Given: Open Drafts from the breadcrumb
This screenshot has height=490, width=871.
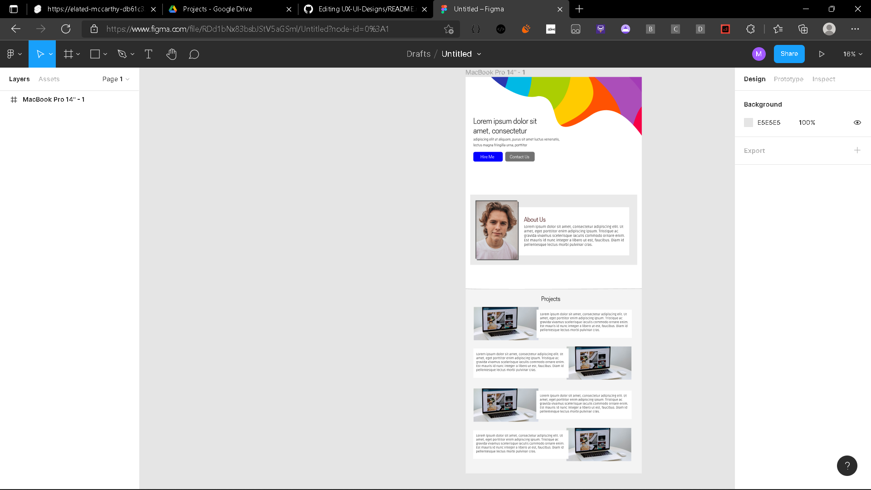Looking at the screenshot, I should click(x=418, y=54).
